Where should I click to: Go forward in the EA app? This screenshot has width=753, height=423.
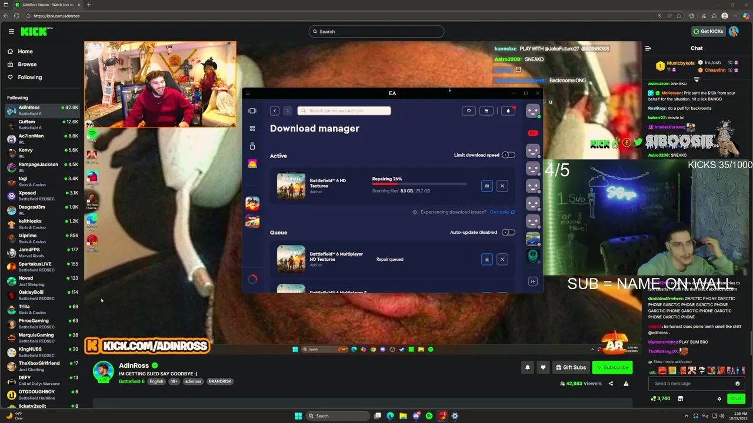coord(287,111)
